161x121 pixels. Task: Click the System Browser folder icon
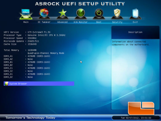point(6,83)
